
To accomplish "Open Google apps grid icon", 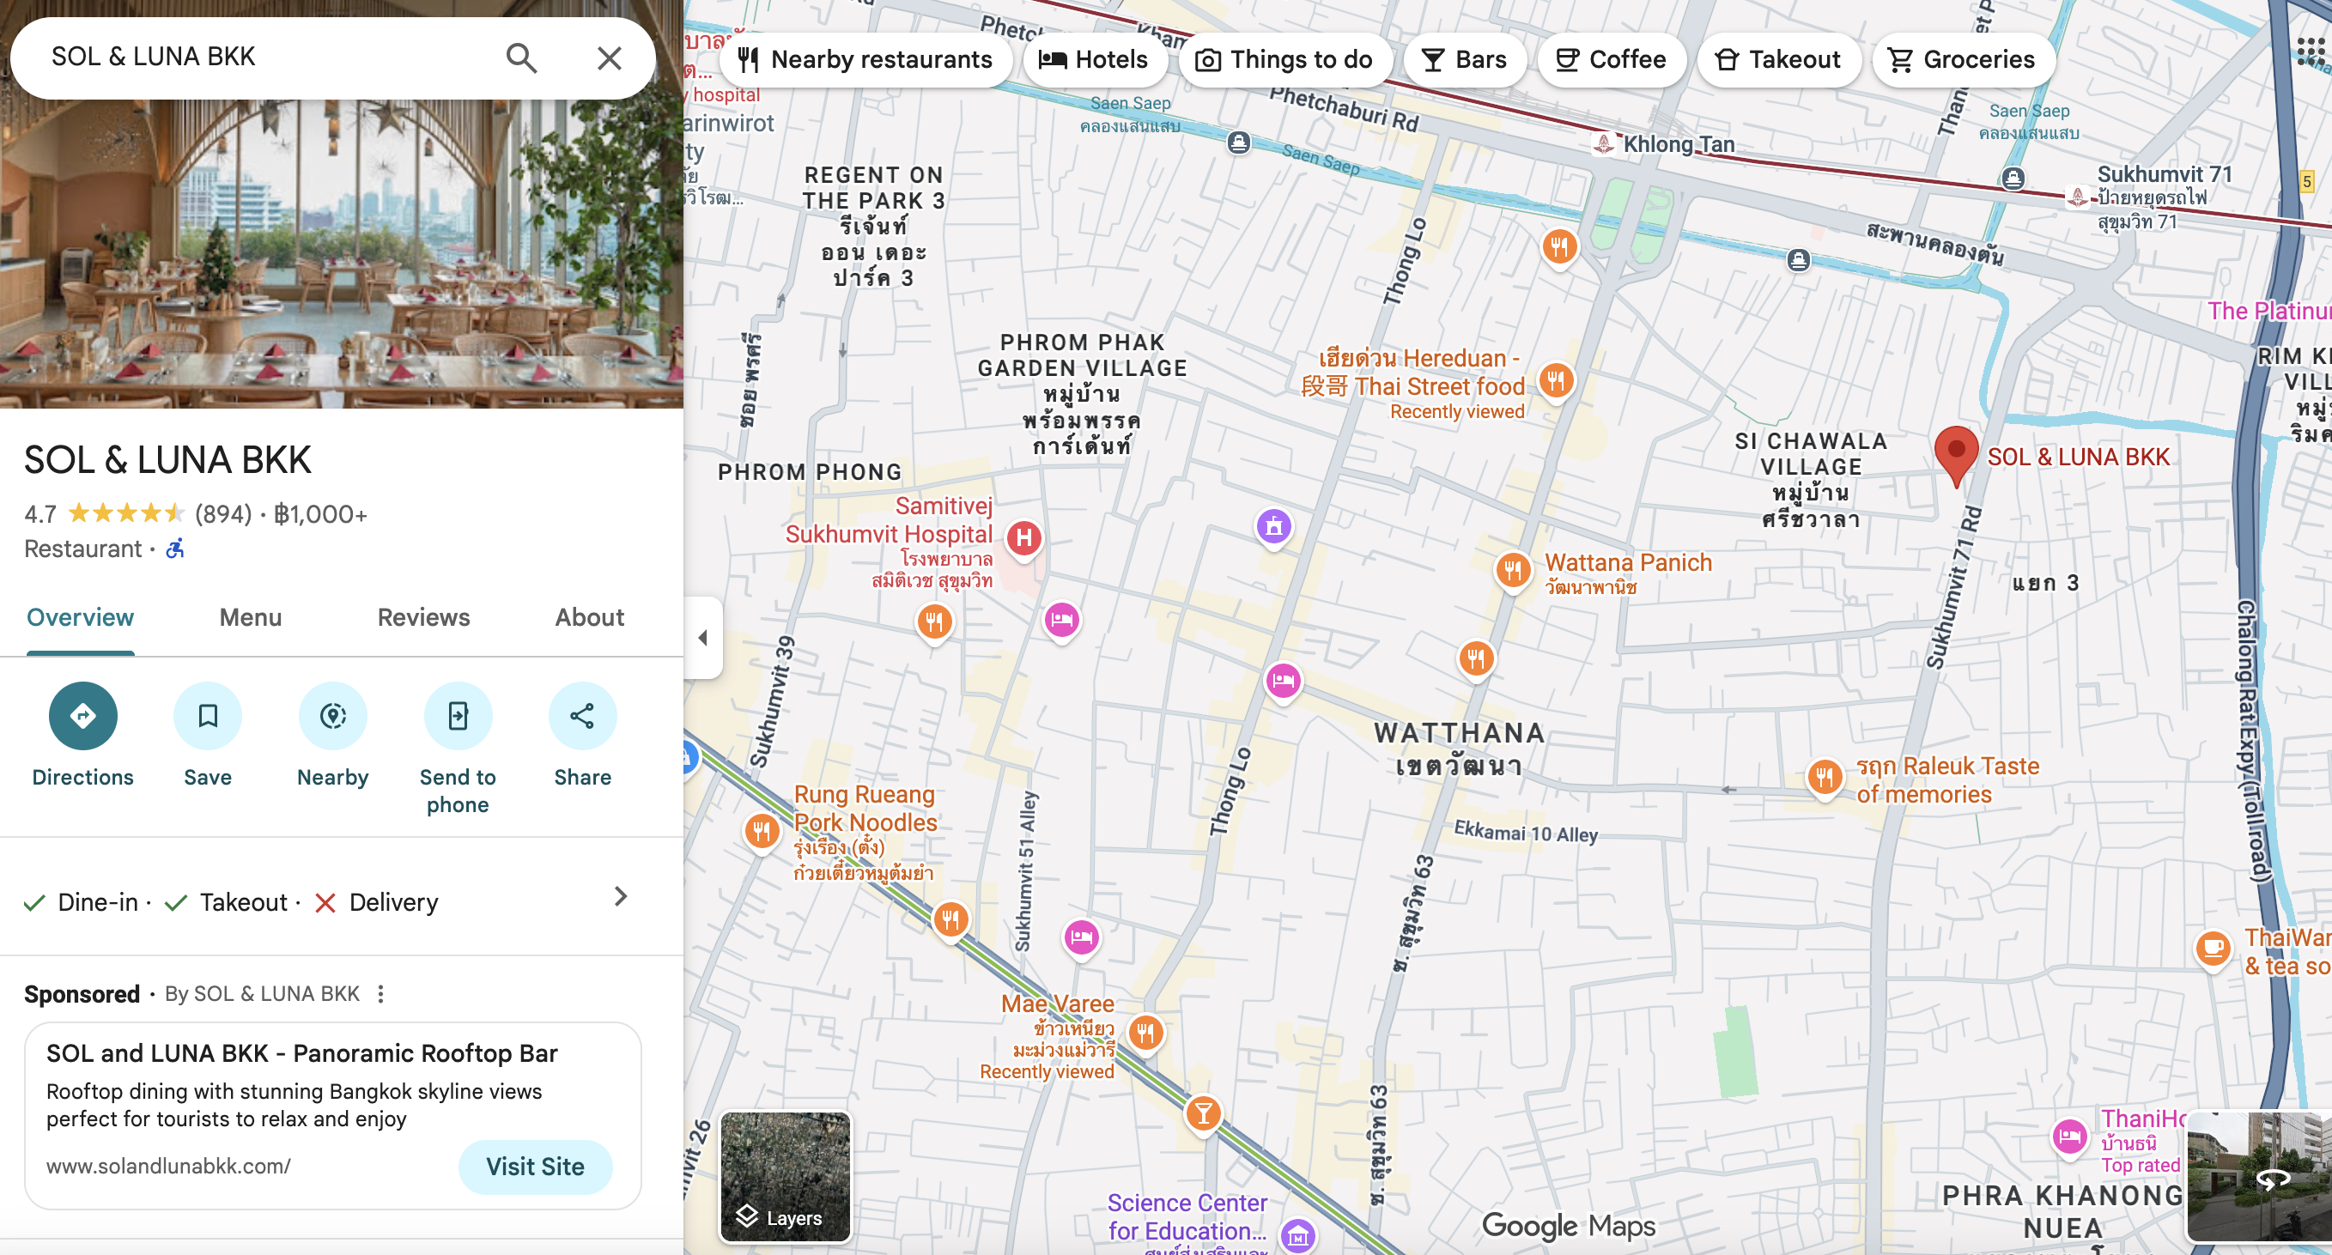I will [x=2310, y=52].
